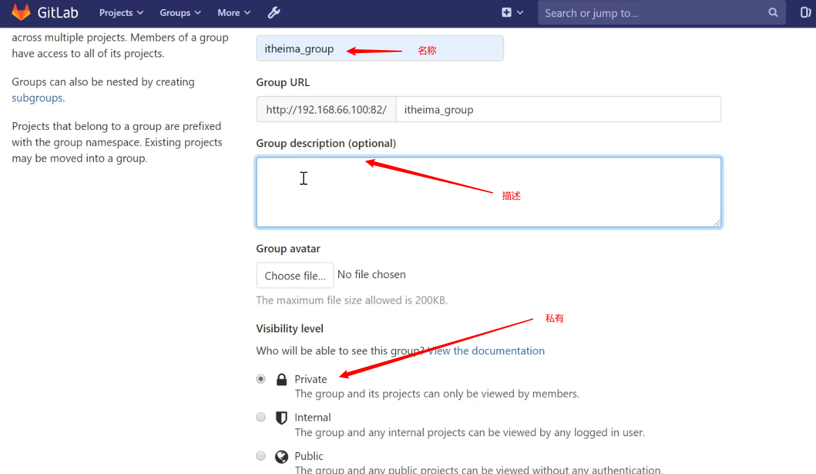The image size is (816, 474).
Task: Open the admin area wrench icon
Action: click(x=274, y=12)
